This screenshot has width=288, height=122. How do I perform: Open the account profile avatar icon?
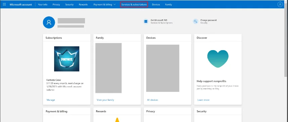[x=280, y=4]
